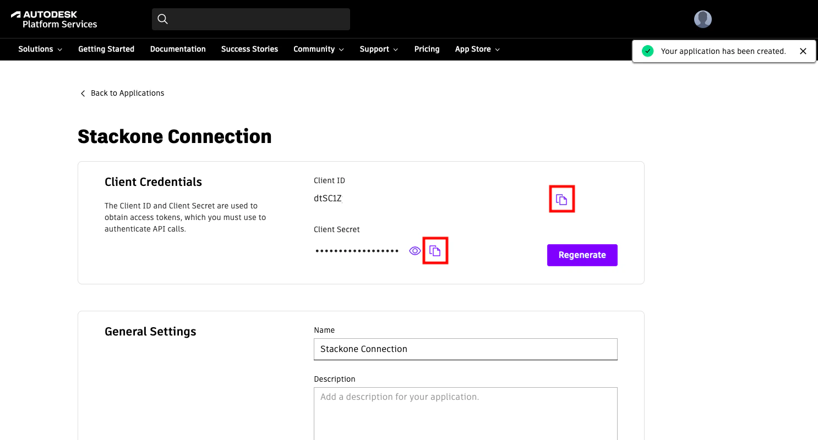
Task: Copy the Client ID using the copy icon
Action: (561, 199)
